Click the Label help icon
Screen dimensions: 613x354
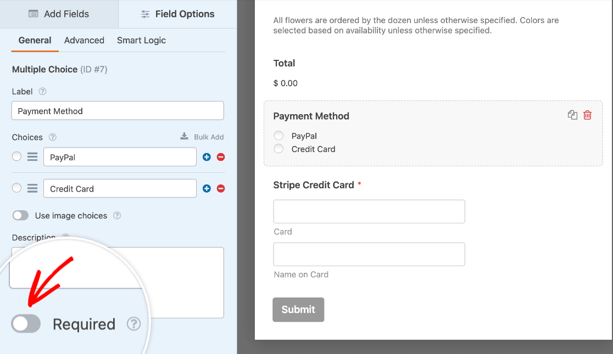click(43, 92)
